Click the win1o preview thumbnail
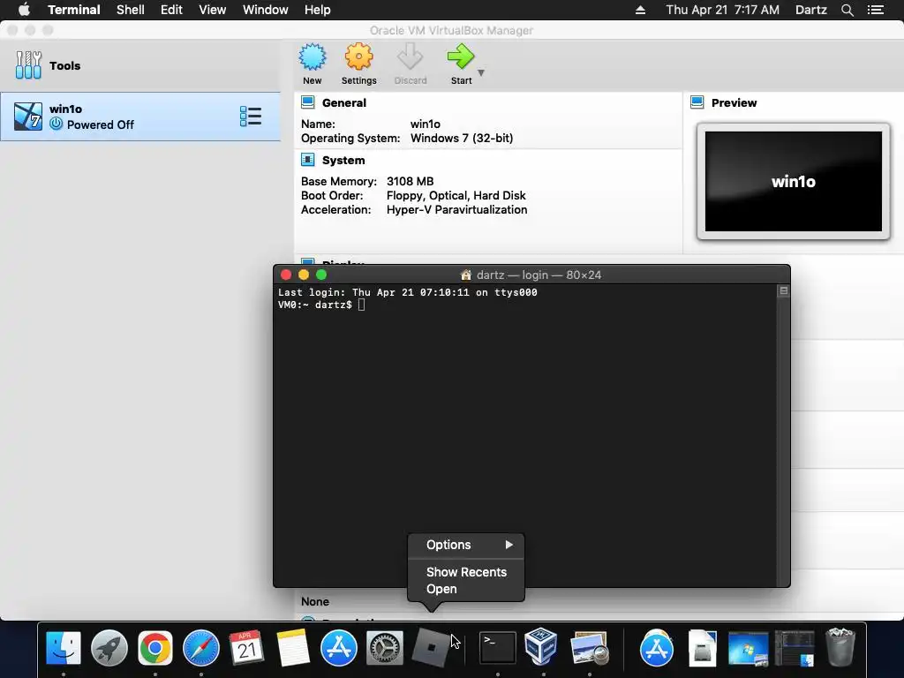Screen dimensions: 904x678 tap(794, 181)
